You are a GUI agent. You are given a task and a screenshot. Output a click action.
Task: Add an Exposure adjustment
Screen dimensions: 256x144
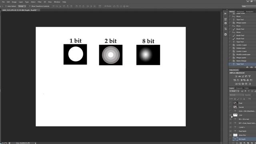click(x=246, y=76)
